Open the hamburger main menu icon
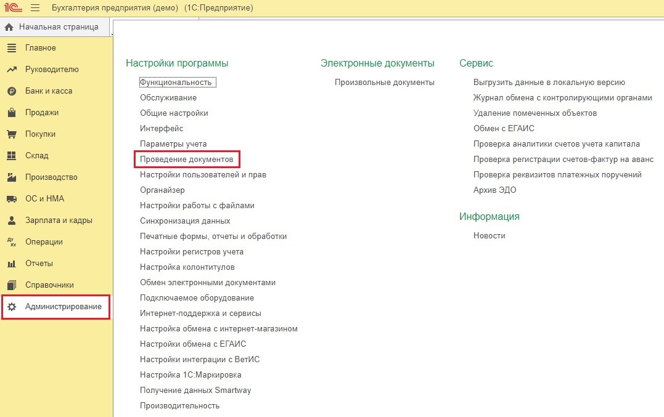Screen dimensions: 664x417 click(35, 8)
